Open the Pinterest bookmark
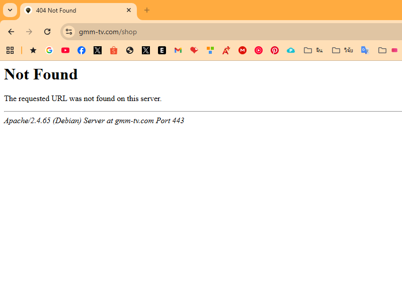The image size is (402, 283). tap(275, 50)
